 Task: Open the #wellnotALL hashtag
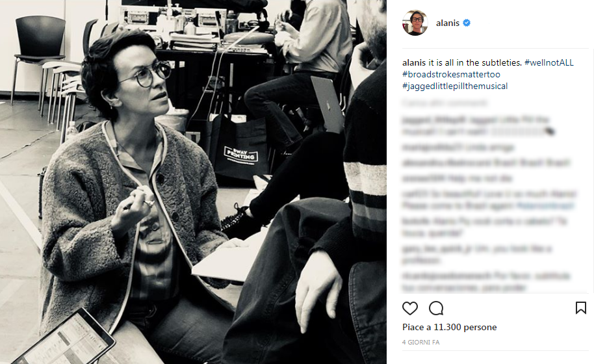point(549,62)
